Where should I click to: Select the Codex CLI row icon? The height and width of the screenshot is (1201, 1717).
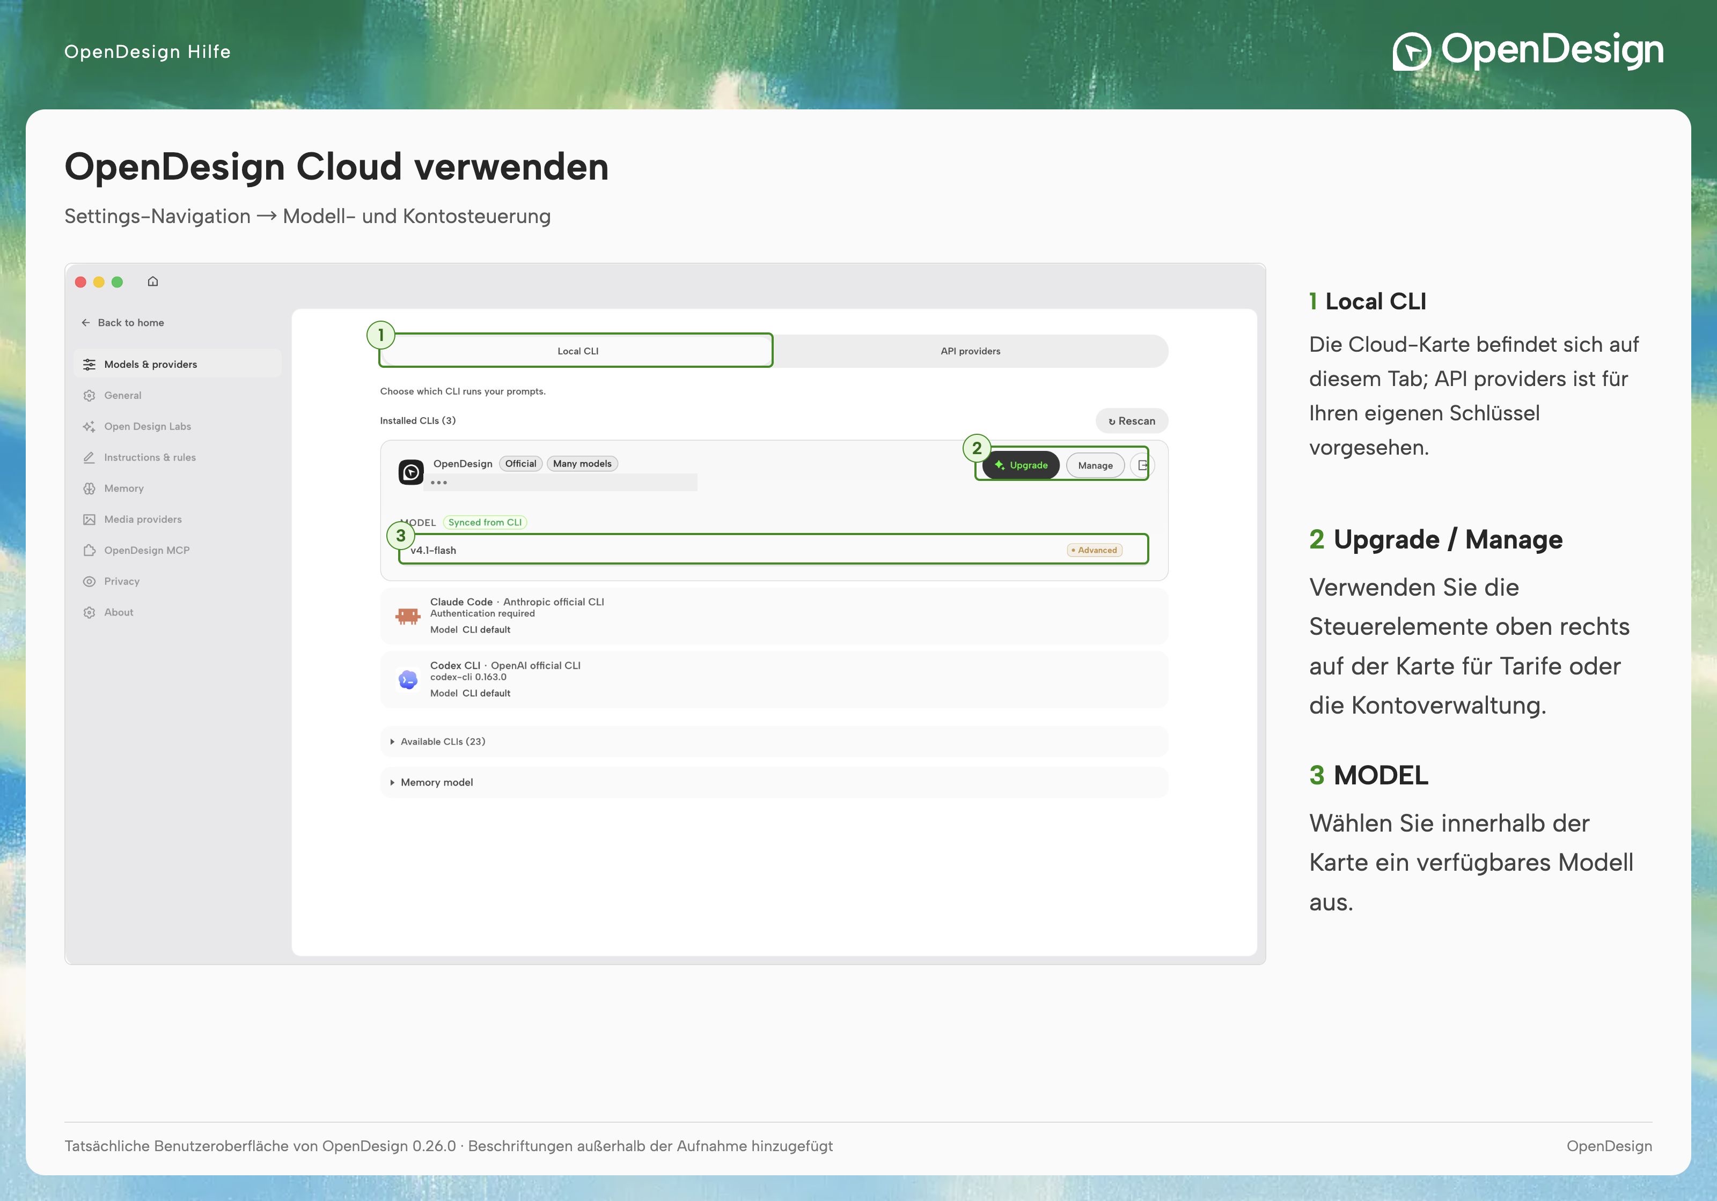[408, 679]
